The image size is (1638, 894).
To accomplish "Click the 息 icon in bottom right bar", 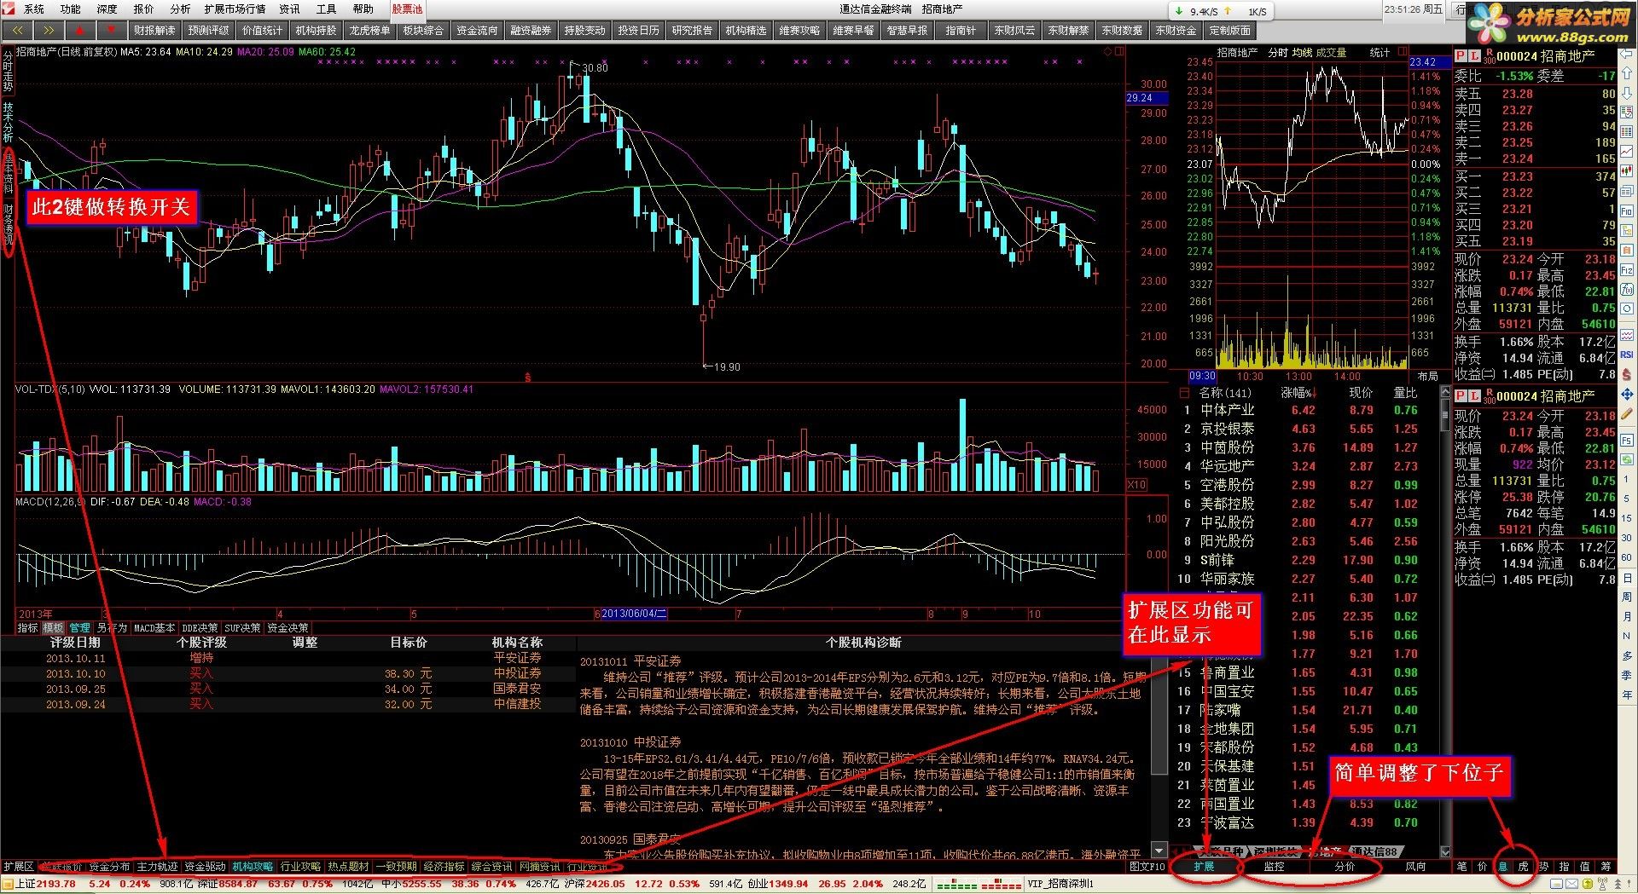I will (x=1502, y=866).
